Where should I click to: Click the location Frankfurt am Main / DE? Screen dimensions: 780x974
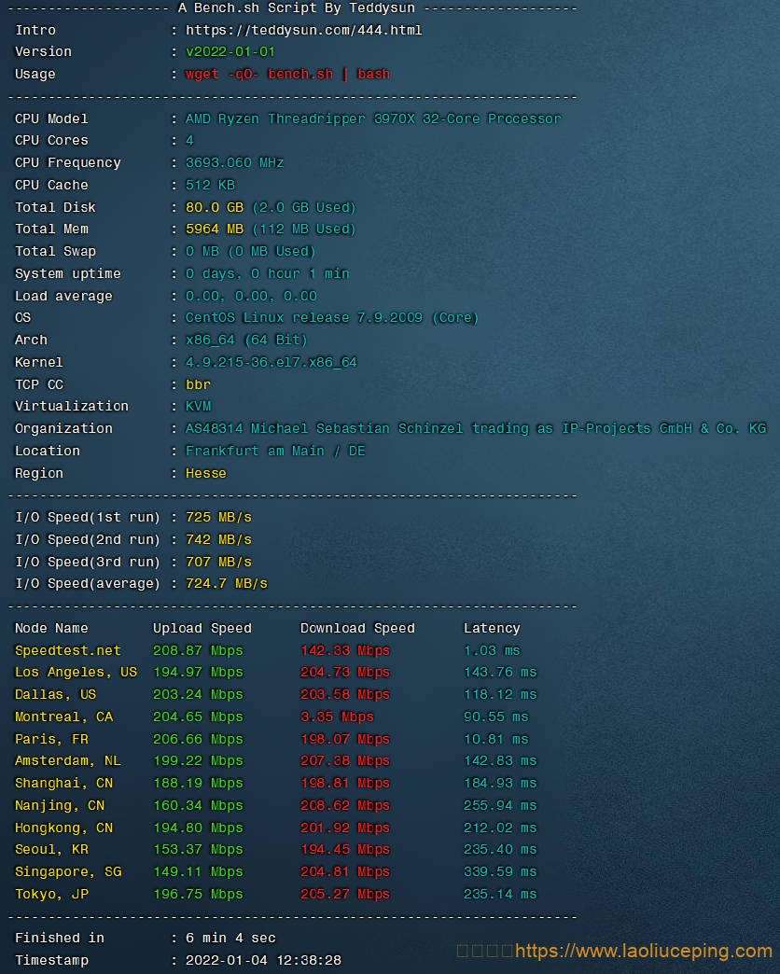tap(275, 451)
